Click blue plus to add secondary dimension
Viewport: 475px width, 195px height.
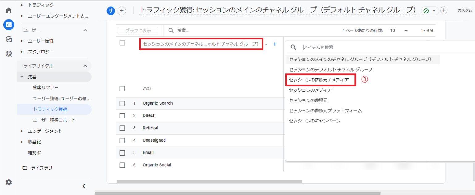click(275, 44)
